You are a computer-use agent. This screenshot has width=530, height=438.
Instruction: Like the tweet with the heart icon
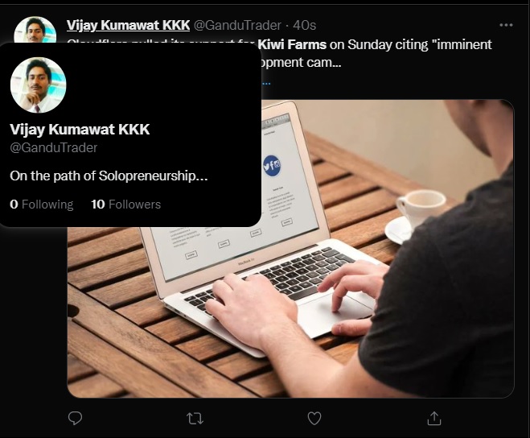tap(314, 419)
